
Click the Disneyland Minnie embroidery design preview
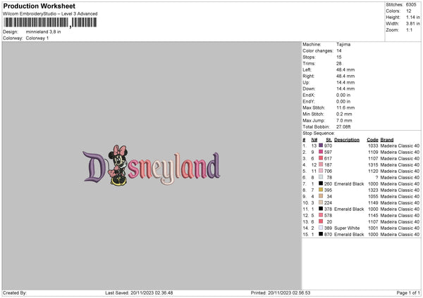[x=152, y=165]
